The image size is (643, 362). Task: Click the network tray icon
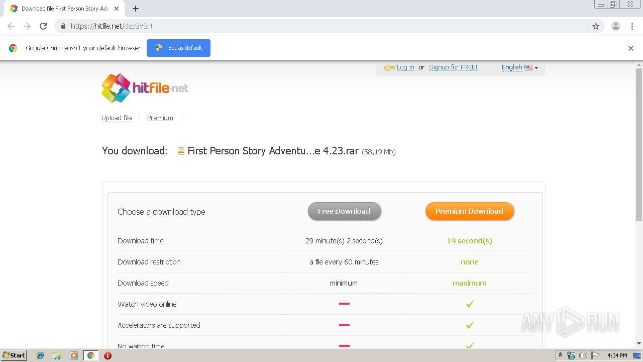[571, 355]
